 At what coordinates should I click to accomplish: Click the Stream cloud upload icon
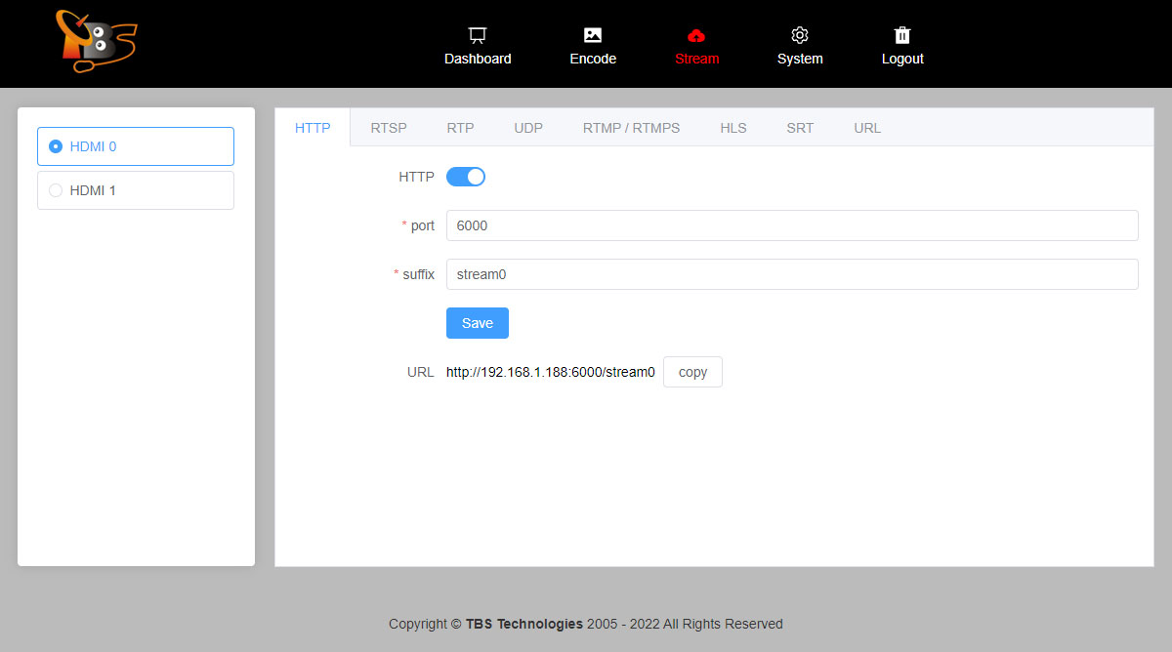tap(696, 35)
